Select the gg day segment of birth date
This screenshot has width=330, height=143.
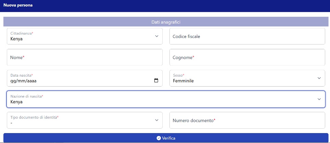coord(13,81)
